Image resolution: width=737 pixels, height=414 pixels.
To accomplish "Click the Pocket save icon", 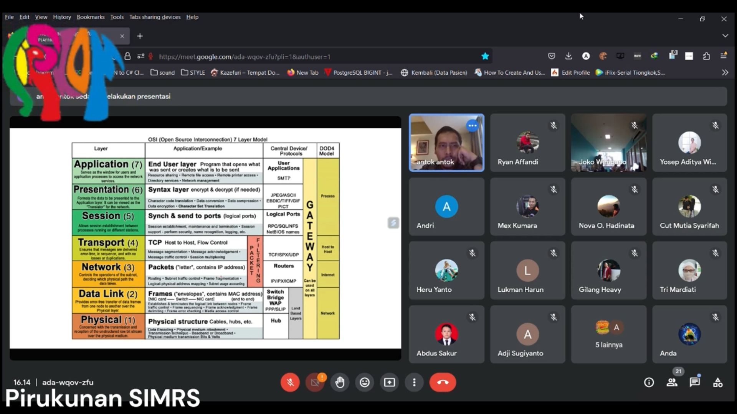I will pyautogui.click(x=552, y=56).
